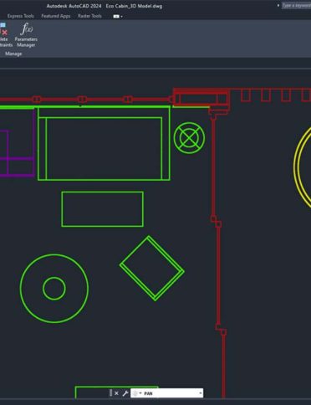
Task: Select the rotated green square chair
Action: pos(152,269)
